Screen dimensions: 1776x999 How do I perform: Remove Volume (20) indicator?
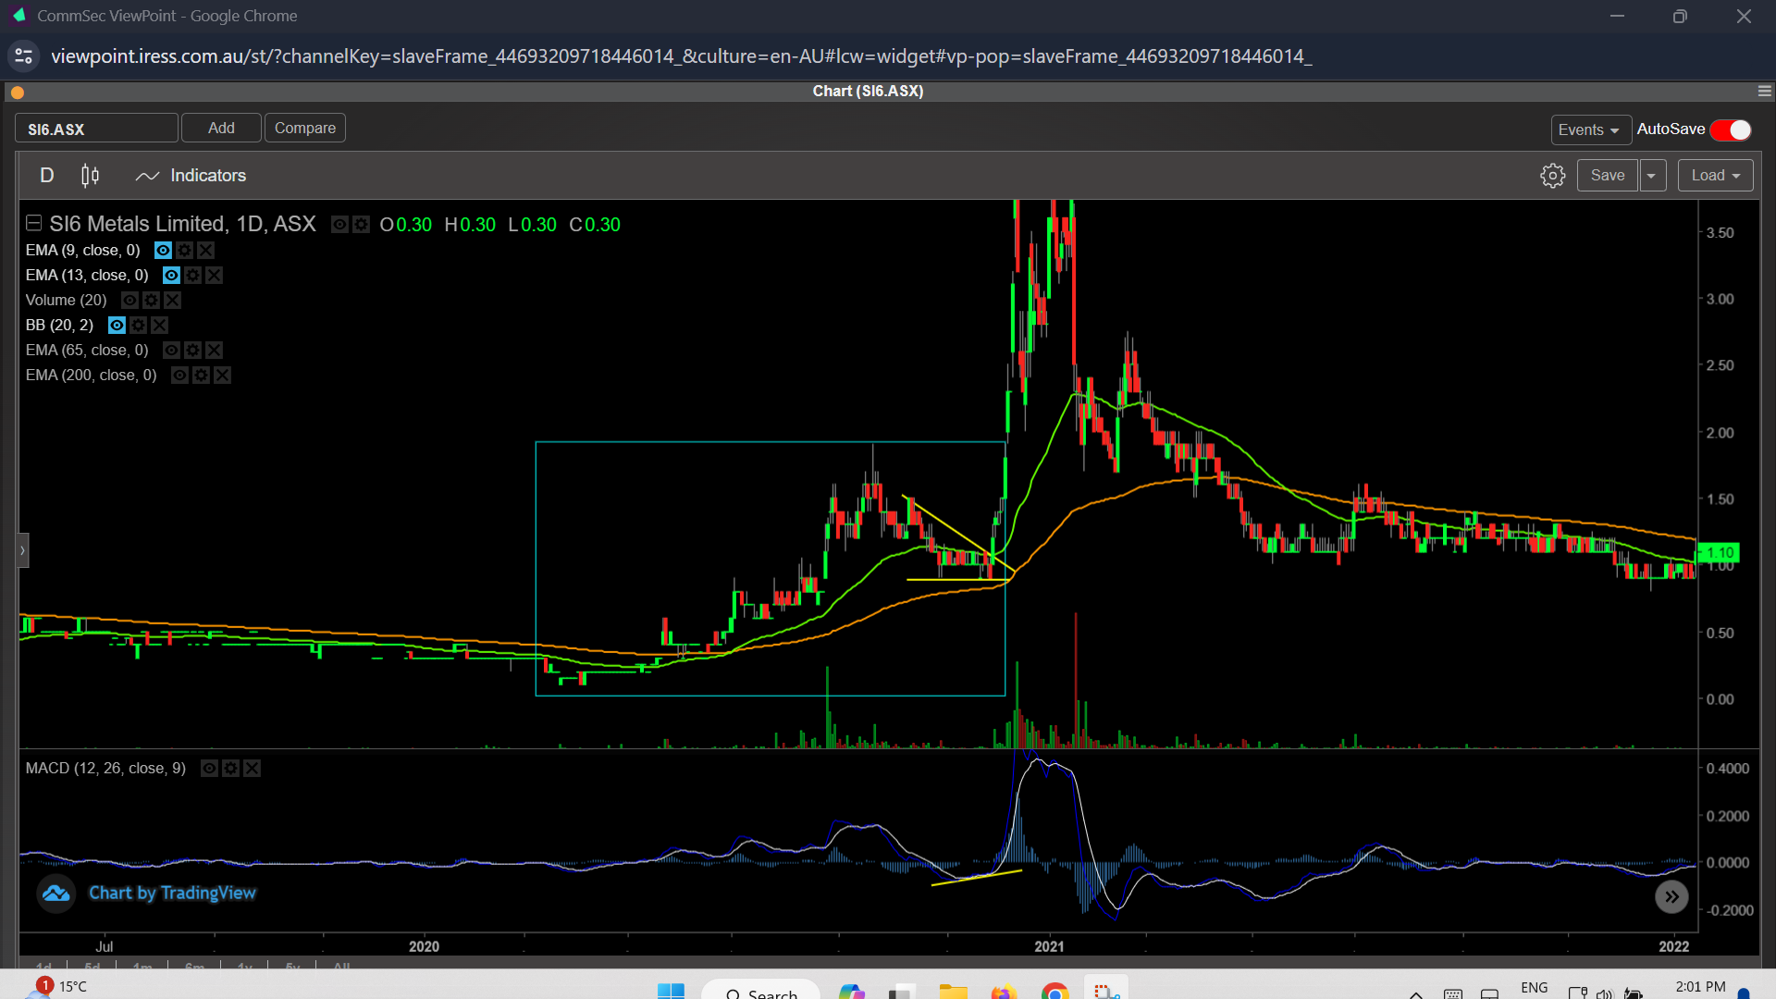point(172,301)
